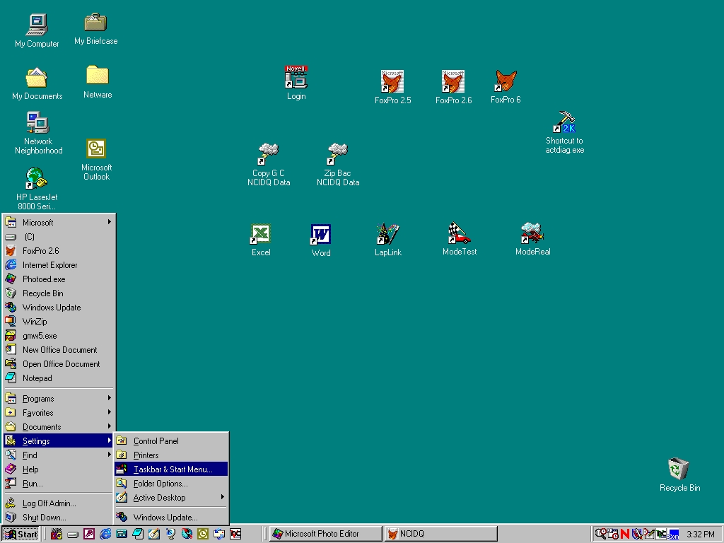724x543 pixels.
Task: Open Help from the Start menu
Action: [59, 469]
